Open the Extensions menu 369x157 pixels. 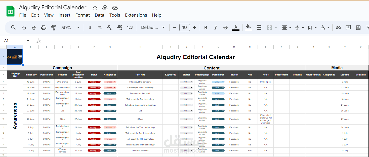coord(136,15)
